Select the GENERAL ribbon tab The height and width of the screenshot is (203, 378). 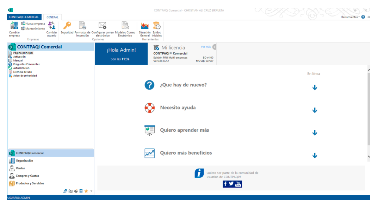click(52, 17)
